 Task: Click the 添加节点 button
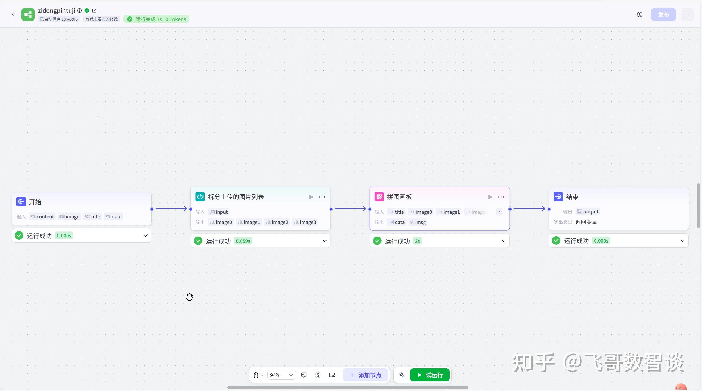click(x=365, y=375)
